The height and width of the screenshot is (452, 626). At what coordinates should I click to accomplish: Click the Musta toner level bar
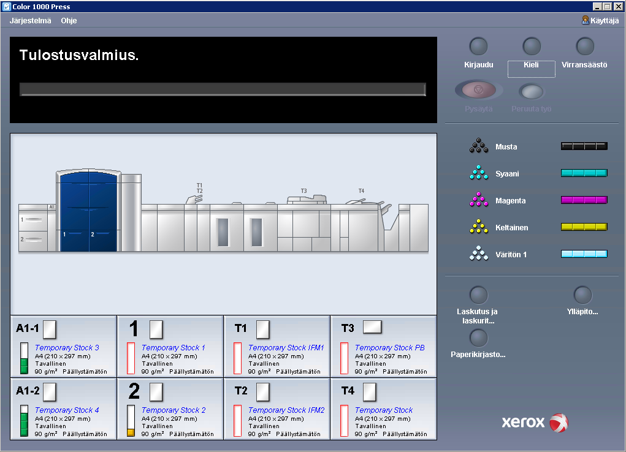584,146
